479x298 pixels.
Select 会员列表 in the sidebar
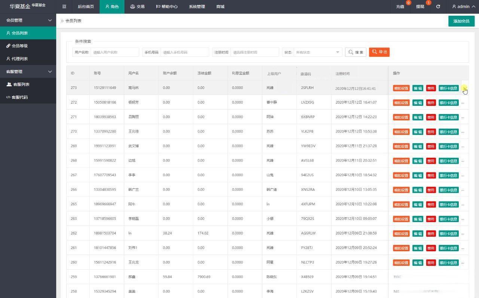click(28, 33)
